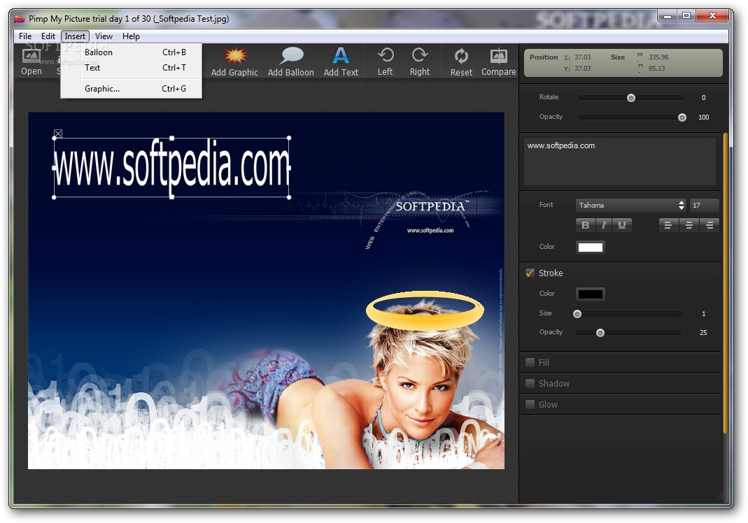Toggle Underline text formatting
The image size is (748, 523).
pyautogui.click(x=622, y=225)
